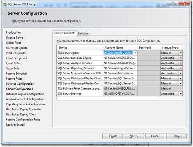Click Integration Services account name cell
Viewport: 193px width, 147px height.
pos(120,73)
